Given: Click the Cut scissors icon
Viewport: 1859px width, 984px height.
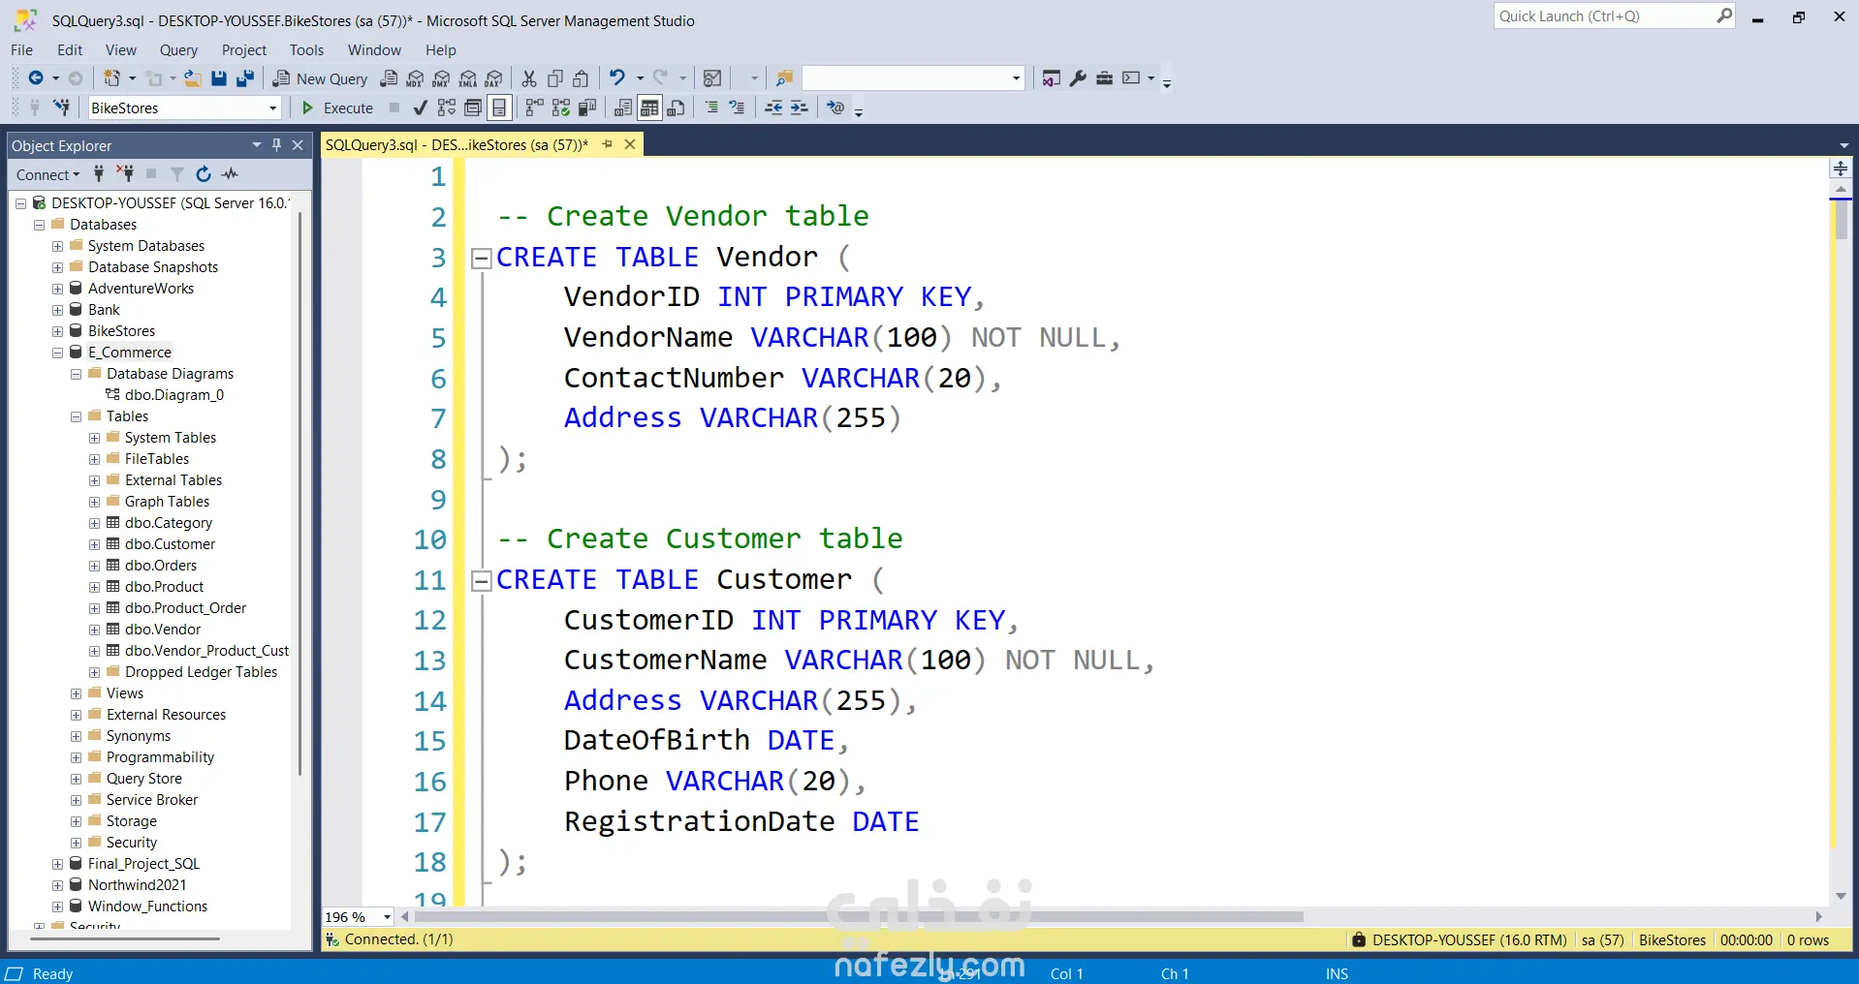Looking at the screenshot, I should [x=529, y=78].
